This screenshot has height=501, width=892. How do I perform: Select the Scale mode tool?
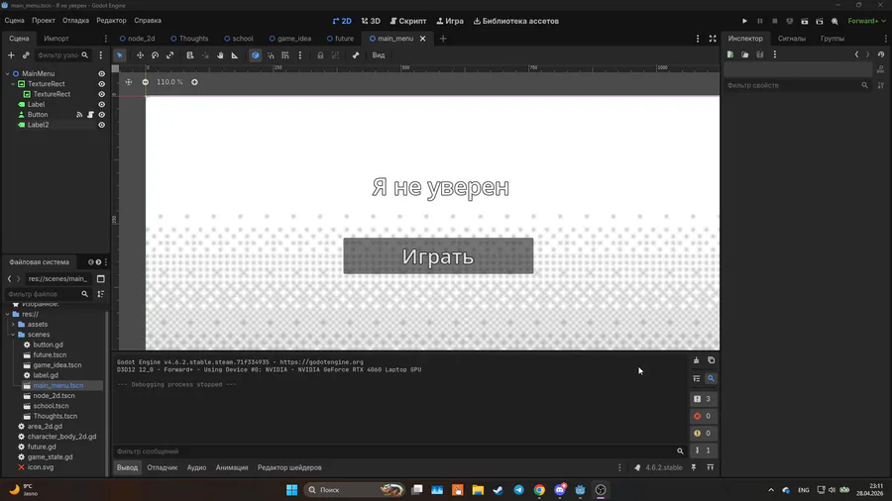(x=169, y=55)
